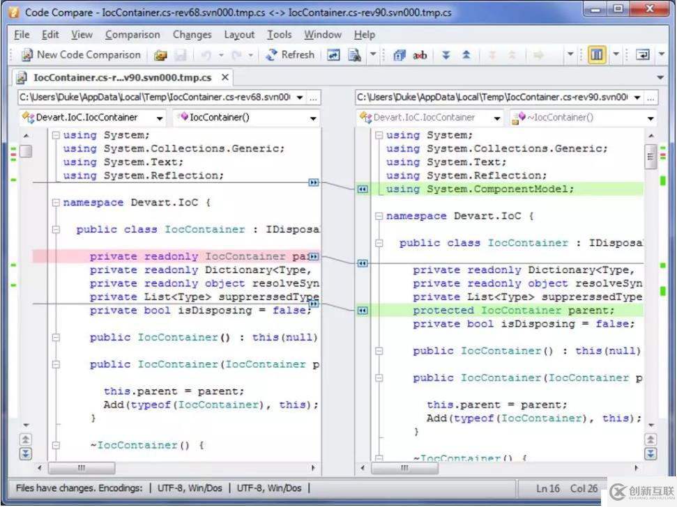Open the View menu
The width and height of the screenshot is (677, 507).
[x=82, y=35]
